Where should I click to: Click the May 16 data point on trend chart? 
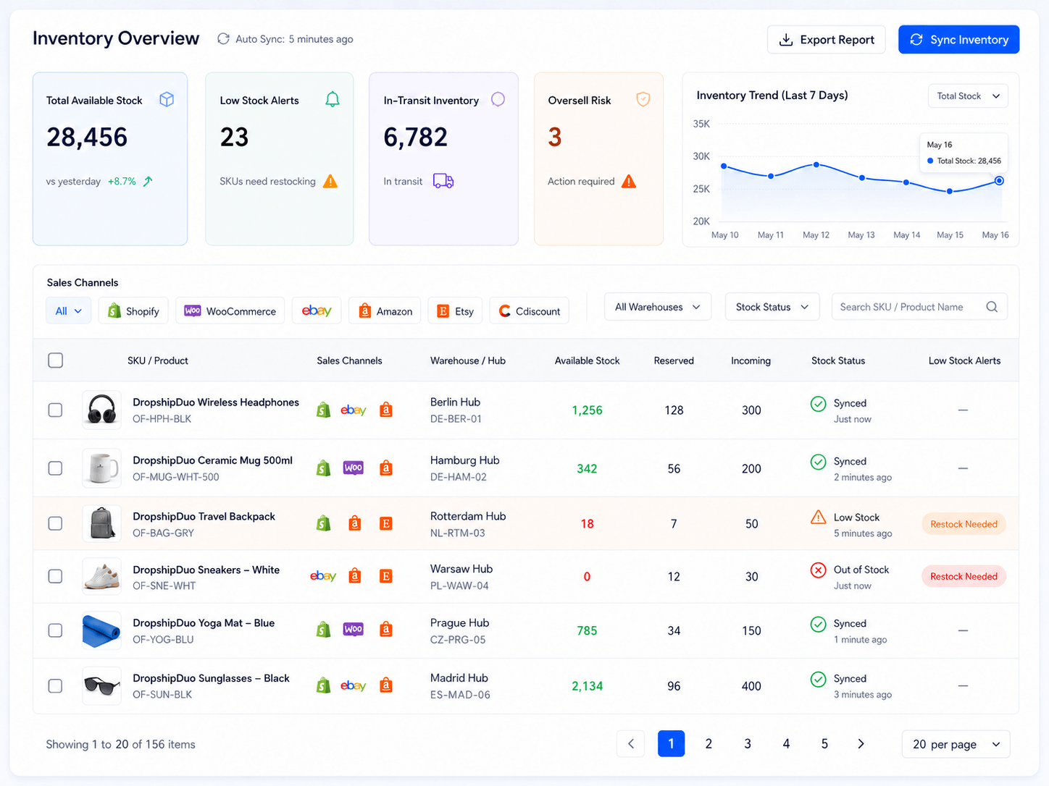tap(999, 181)
